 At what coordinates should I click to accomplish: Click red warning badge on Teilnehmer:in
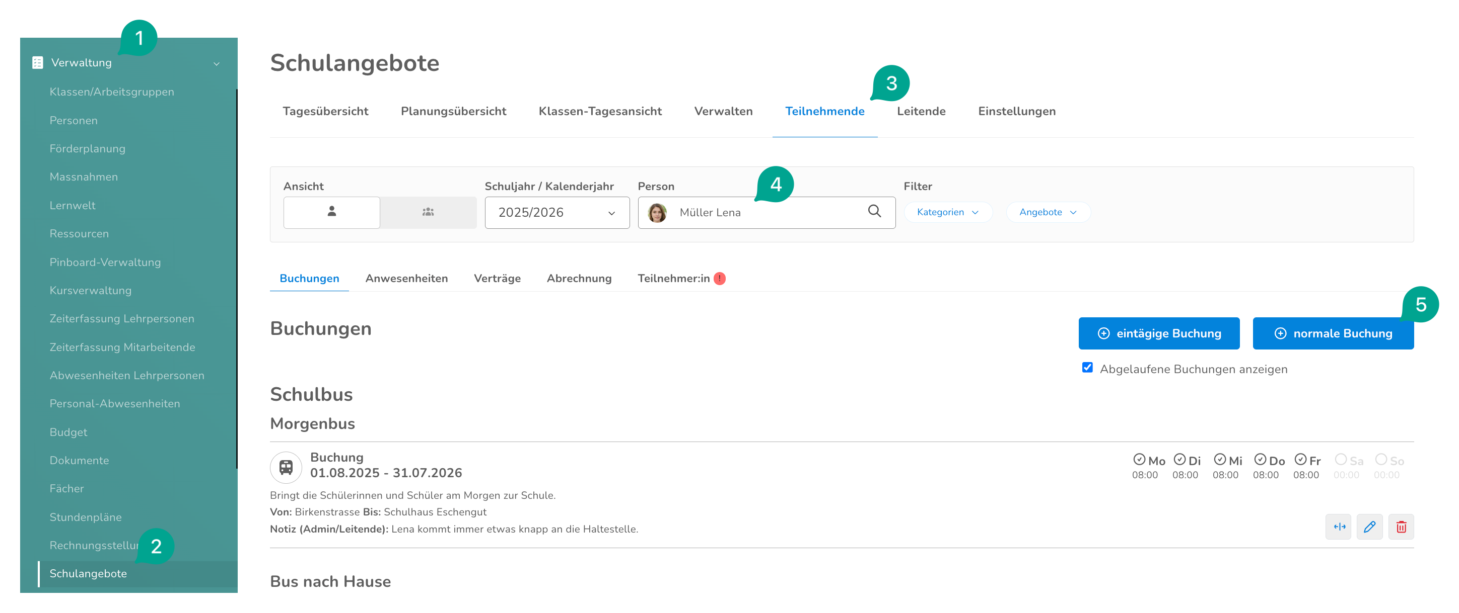click(x=720, y=278)
